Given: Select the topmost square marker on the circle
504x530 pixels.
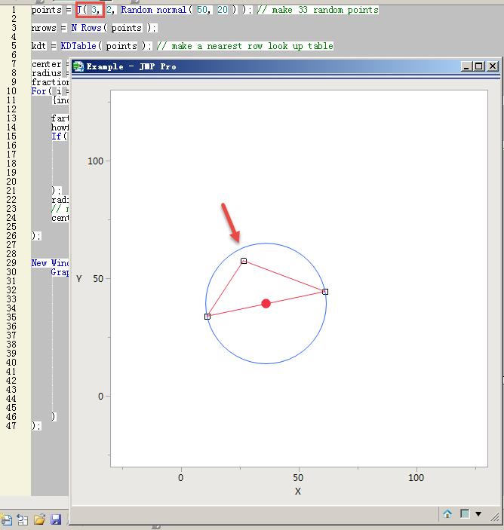Looking at the screenshot, I should coord(244,261).
